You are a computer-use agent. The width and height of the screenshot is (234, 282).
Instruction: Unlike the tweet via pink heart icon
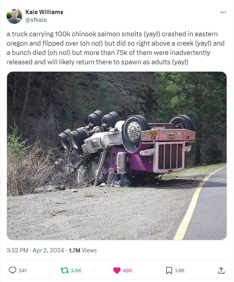coord(117,270)
